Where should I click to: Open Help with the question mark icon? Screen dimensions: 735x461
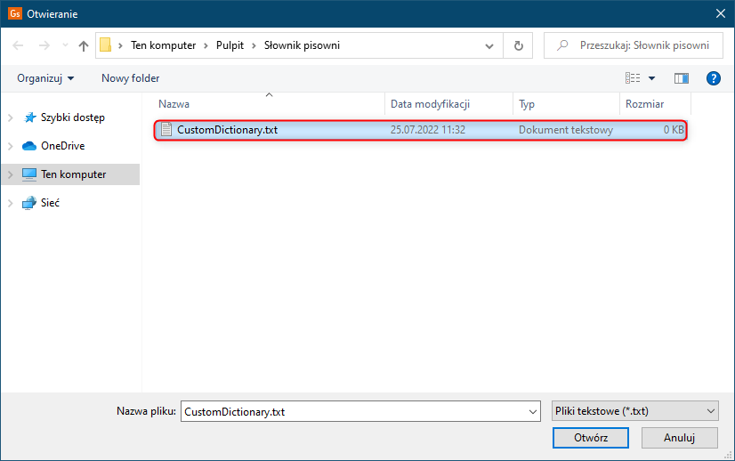(714, 78)
